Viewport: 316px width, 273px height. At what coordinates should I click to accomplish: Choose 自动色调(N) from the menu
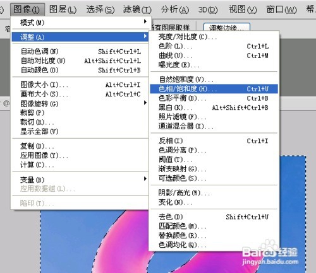(80, 51)
